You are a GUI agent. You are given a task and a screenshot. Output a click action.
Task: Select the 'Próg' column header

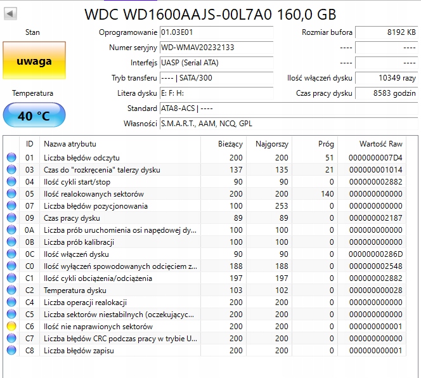(x=326, y=144)
